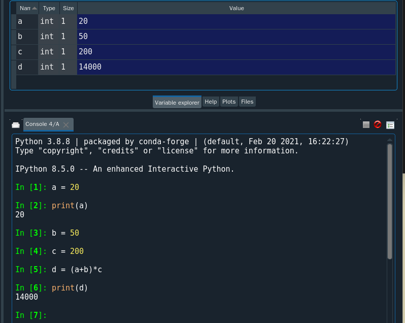Select variable name cell 'c'
Viewport: 405px width, 323px height.
click(27, 52)
